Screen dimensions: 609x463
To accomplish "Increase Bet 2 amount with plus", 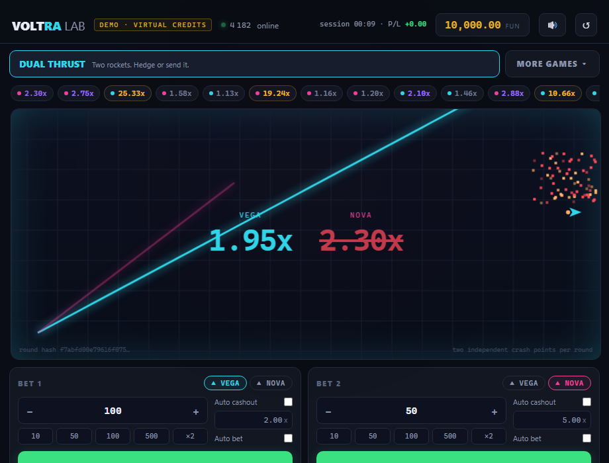I will point(494,411).
